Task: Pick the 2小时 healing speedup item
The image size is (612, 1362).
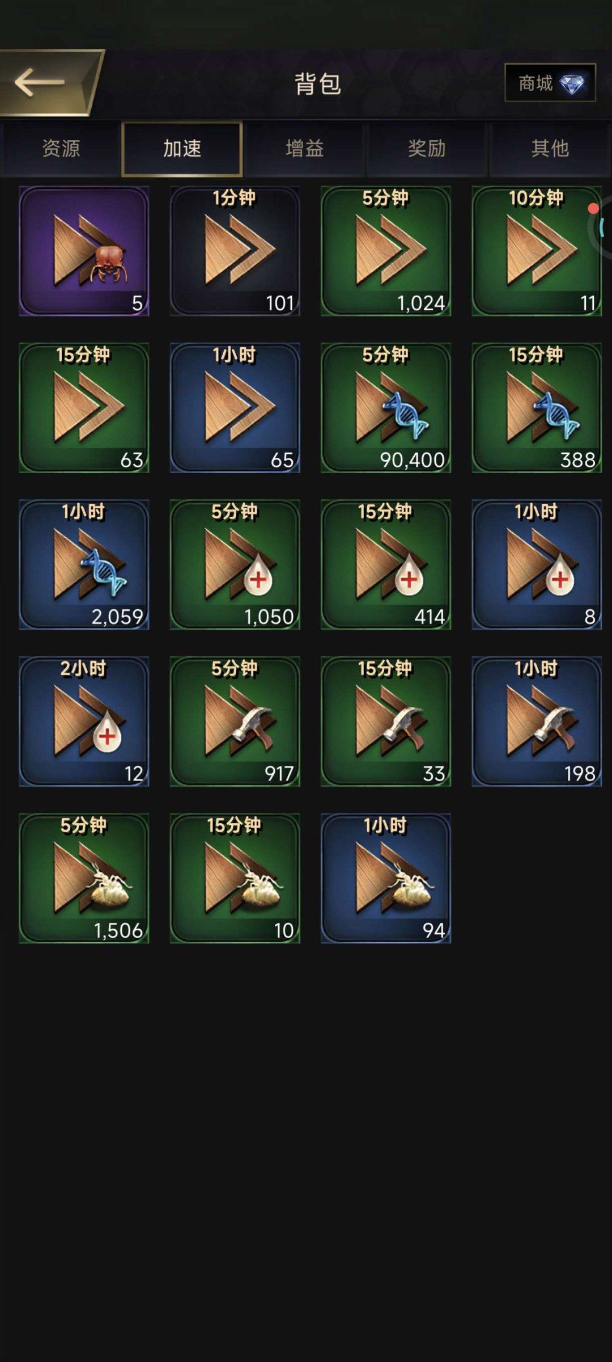Action: (84, 722)
